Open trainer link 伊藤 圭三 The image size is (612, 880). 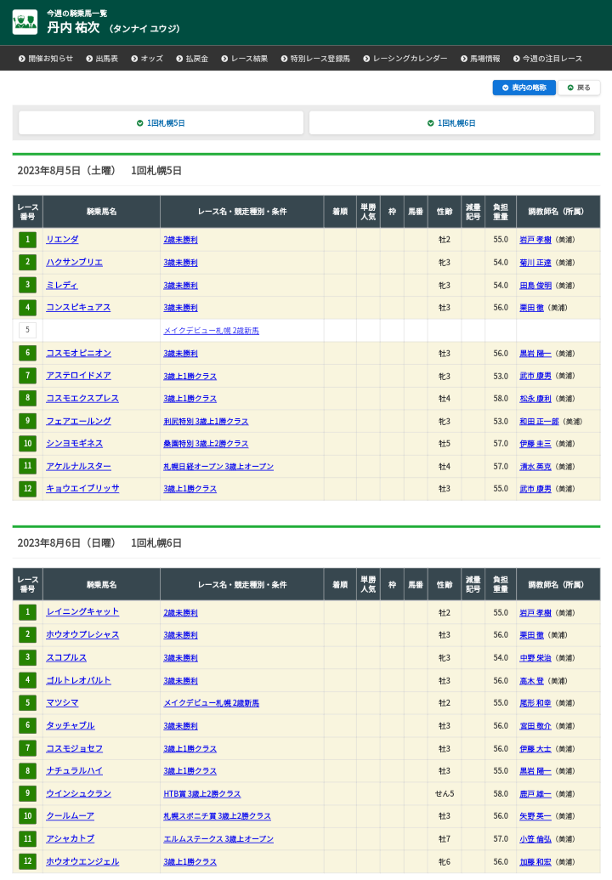[535, 444]
